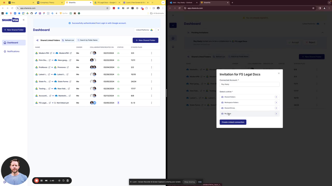Open row menu for State Fo... folder
332x186 pixels.
coord(151,82)
